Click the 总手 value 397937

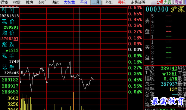click(169, 84)
